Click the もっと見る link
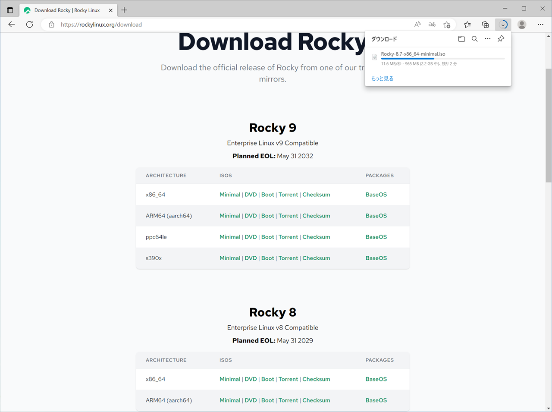552x412 pixels. point(382,79)
